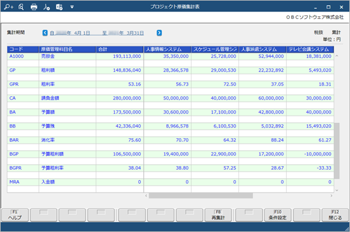Click the 人事情報システム column header
The height and width of the screenshot is (232, 350).
[x=167, y=49]
